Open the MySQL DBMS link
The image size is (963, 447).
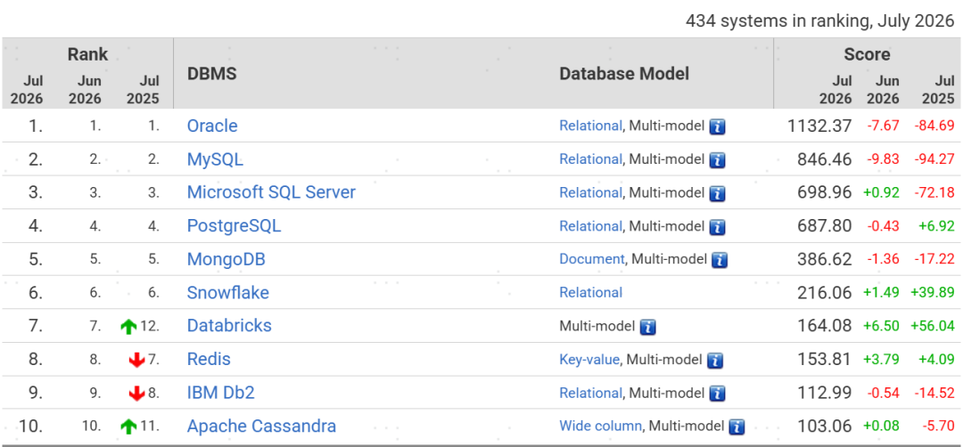(x=215, y=159)
